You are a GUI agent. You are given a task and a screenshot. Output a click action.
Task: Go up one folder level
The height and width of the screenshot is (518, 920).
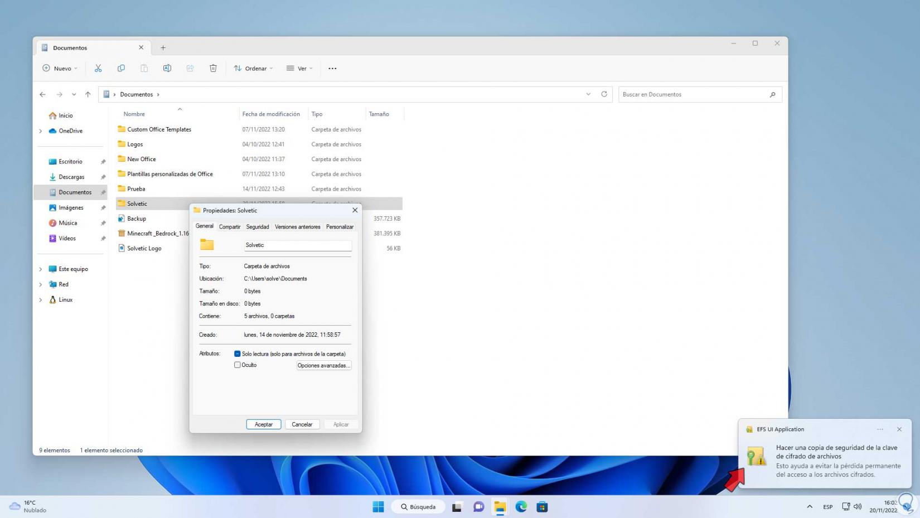[x=88, y=94]
